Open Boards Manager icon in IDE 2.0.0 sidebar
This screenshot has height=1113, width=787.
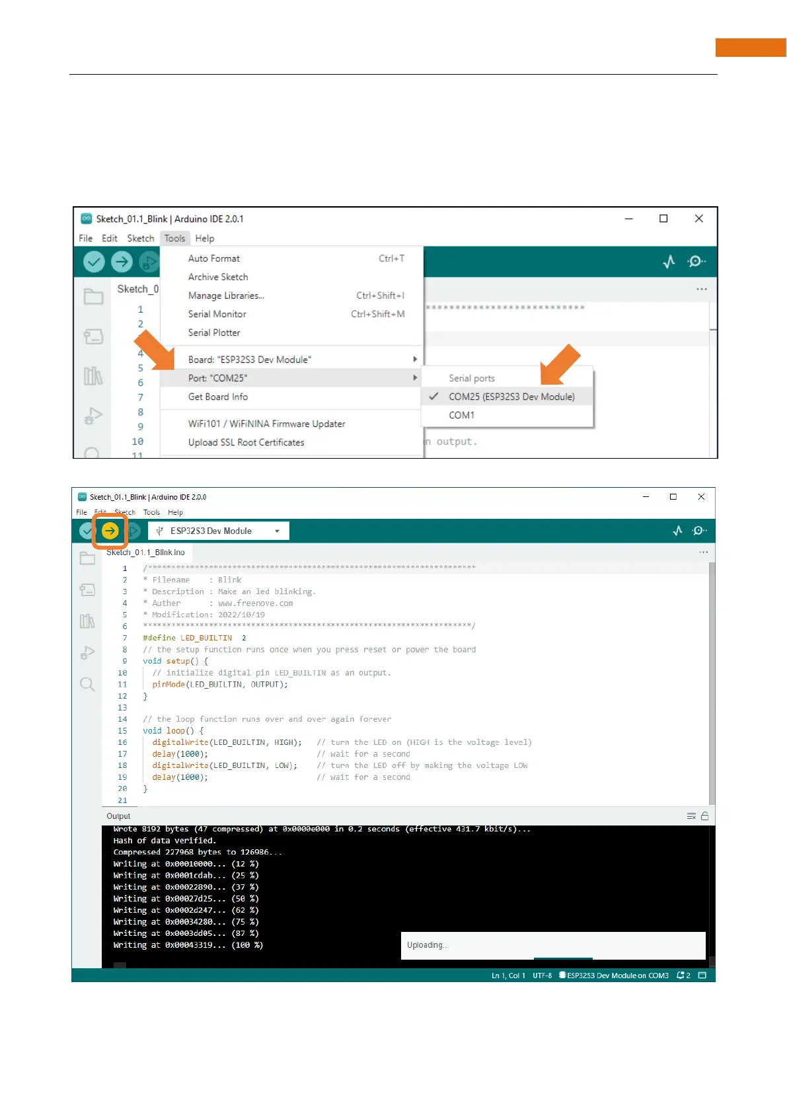pos(87,590)
